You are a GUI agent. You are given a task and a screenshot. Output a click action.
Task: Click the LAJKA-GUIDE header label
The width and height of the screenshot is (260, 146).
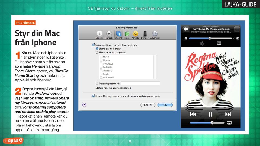240,4
